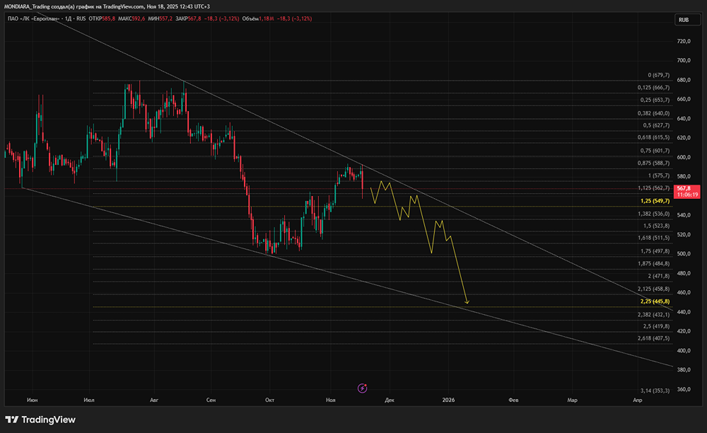The width and height of the screenshot is (707, 433).
Task: Click the 2026 year marker on time axis
Action: point(448,400)
